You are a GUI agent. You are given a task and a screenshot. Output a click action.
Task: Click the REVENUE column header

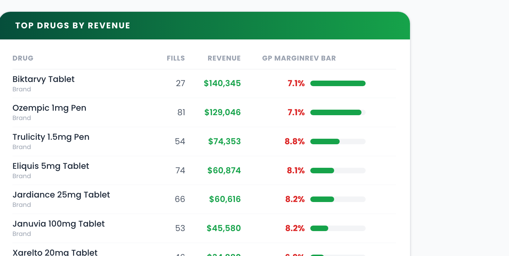pos(224,58)
